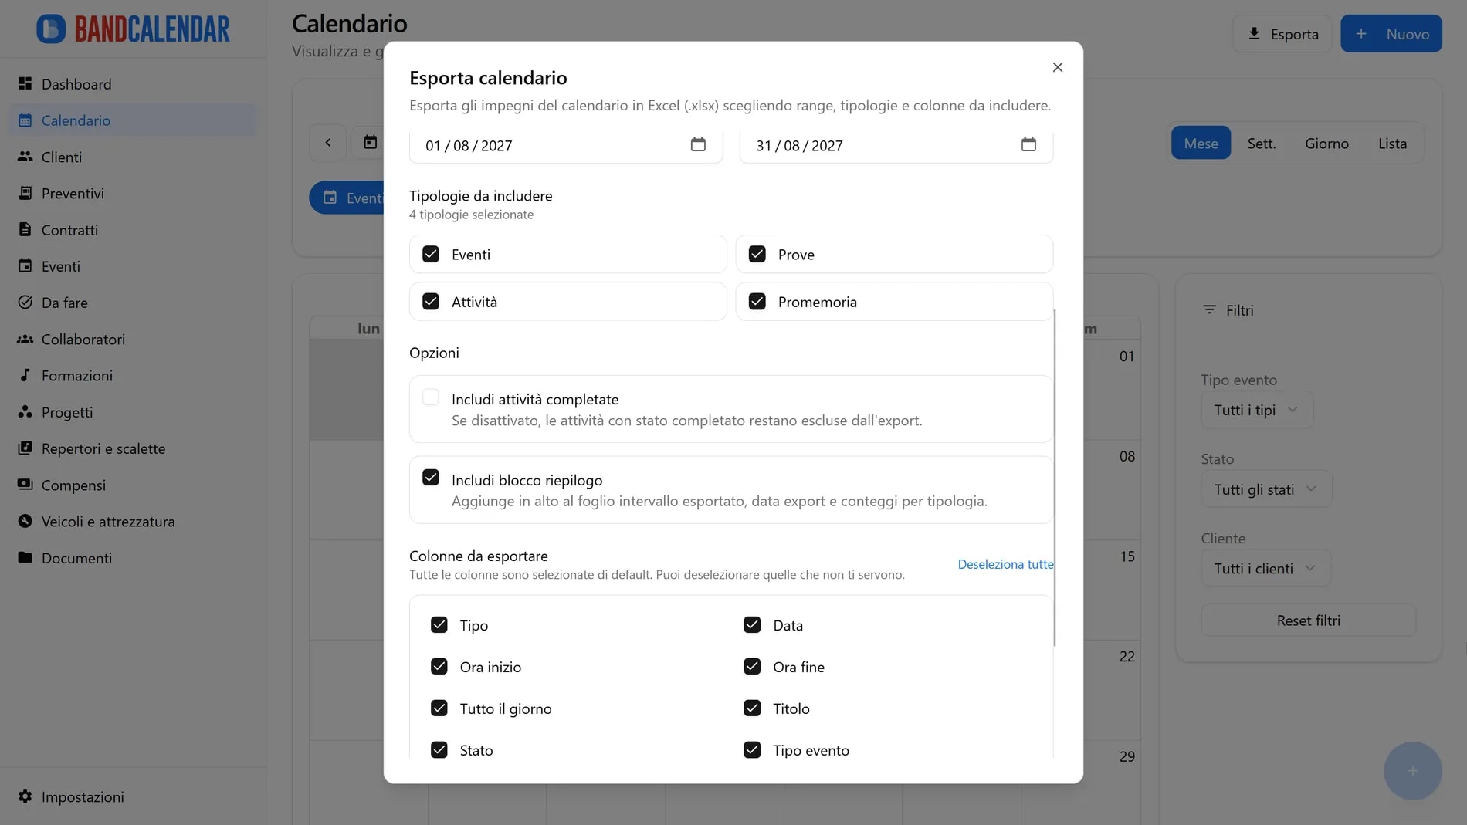
Task: Open the start date calendar picker icon
Action: 698,144
